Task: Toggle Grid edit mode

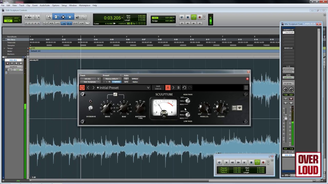Action: pyautogui.click(x=17, y=21)
